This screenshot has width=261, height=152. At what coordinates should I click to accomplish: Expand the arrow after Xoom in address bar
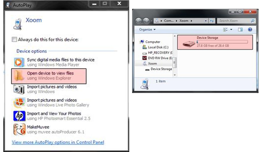[192, 21]
